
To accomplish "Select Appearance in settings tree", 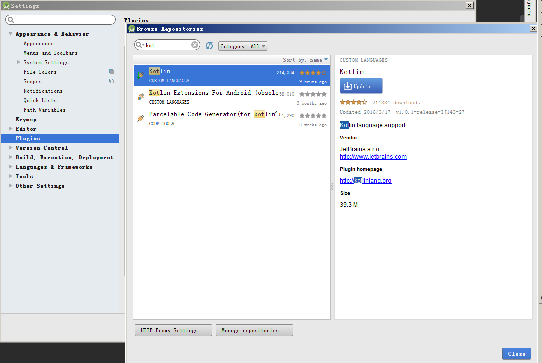I will pos(38,43).
